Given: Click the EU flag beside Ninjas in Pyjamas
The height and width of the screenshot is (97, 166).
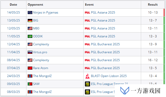Looking at the screenshot, I should 30,13.
